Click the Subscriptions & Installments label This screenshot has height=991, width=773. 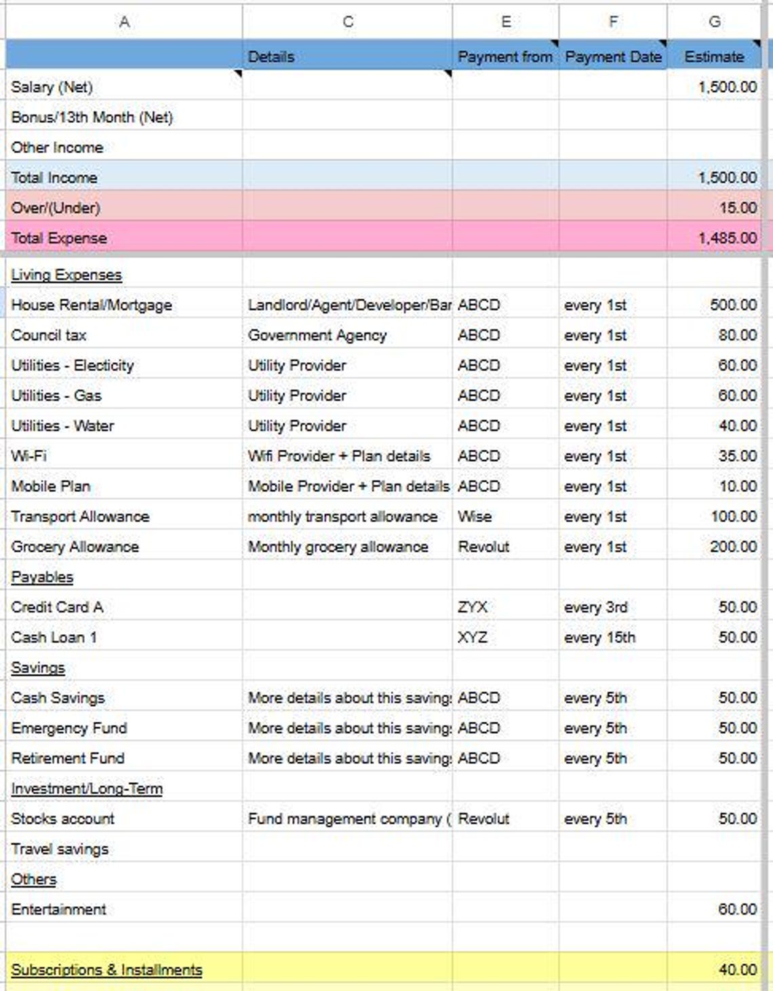point(106,970)
